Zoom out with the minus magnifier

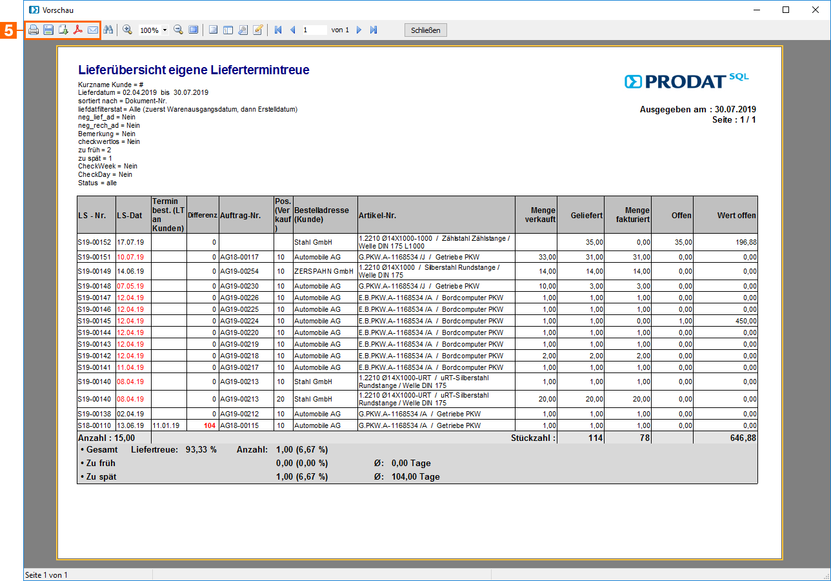pos(179,30)
